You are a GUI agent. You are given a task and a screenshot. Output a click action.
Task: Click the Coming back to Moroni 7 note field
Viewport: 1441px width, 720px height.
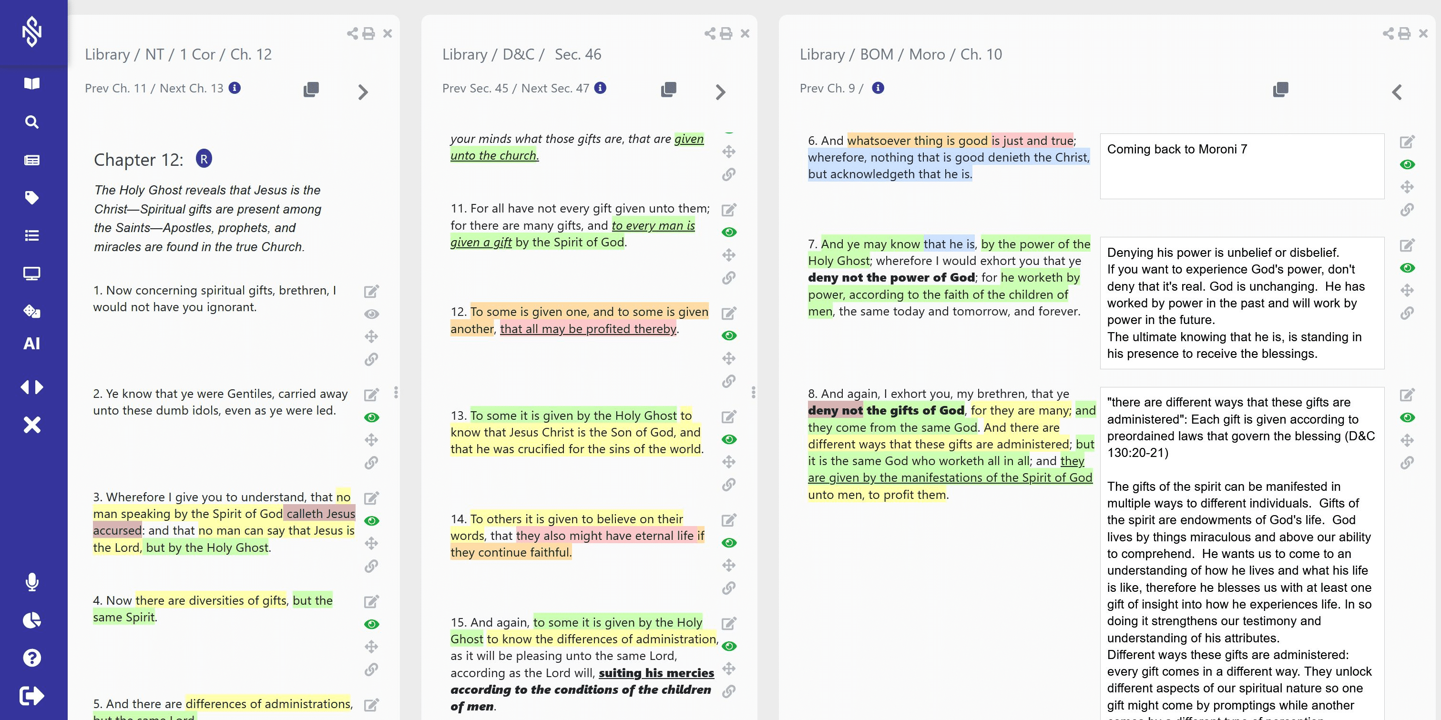[x=1241, y=166]
